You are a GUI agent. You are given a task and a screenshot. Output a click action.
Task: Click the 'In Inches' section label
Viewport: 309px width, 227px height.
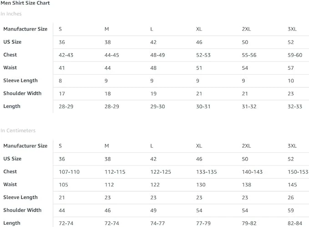(11, 14)
